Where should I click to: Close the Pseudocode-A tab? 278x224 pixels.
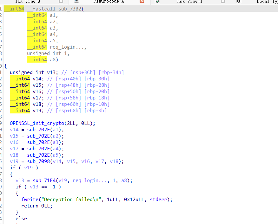coord(142,1)
